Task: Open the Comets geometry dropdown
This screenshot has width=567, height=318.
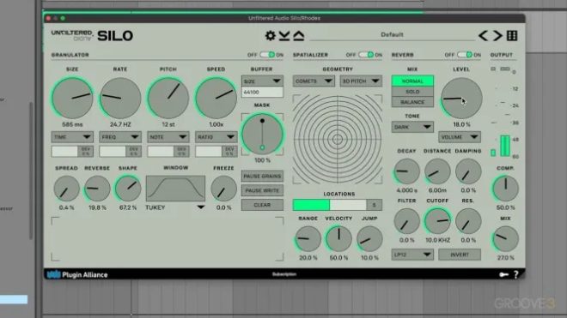Action: (x=314, y=81)
